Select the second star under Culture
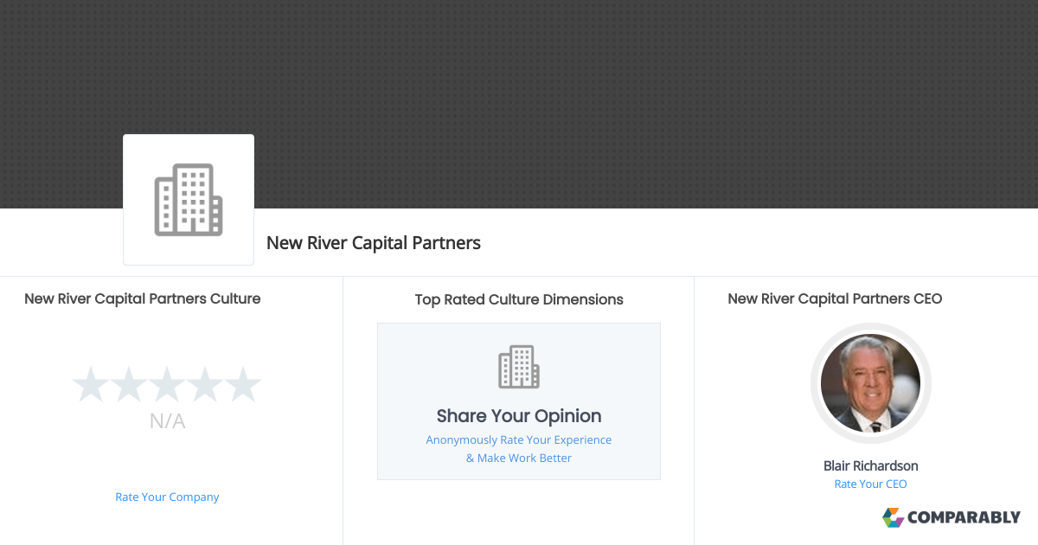The height and width of the screenshot is (545, 1038). [x=129, y=383]
